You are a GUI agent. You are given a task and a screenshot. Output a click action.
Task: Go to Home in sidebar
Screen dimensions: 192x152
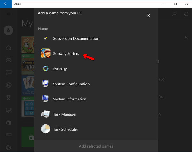[x=9, y=48]
